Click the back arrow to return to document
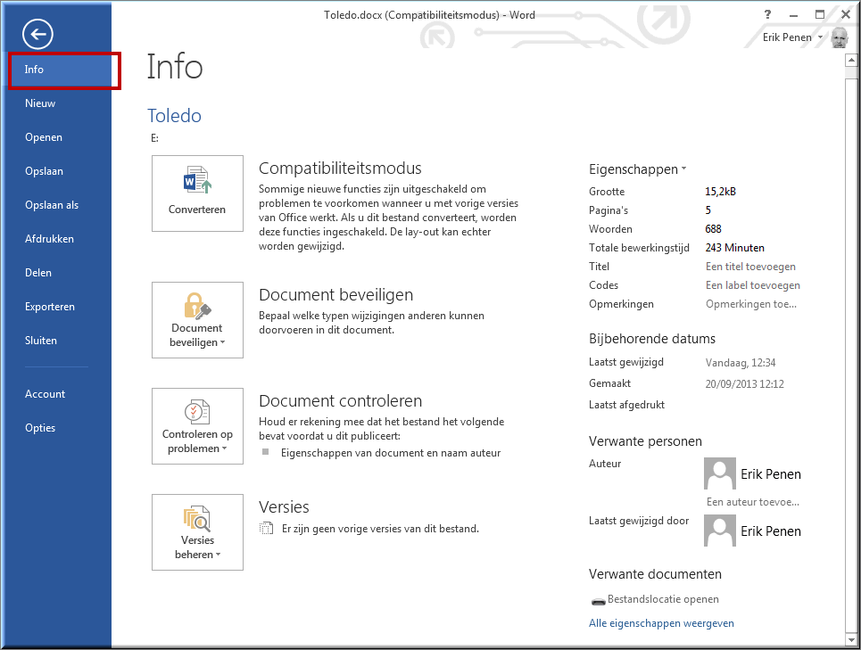 pos(37,35)
